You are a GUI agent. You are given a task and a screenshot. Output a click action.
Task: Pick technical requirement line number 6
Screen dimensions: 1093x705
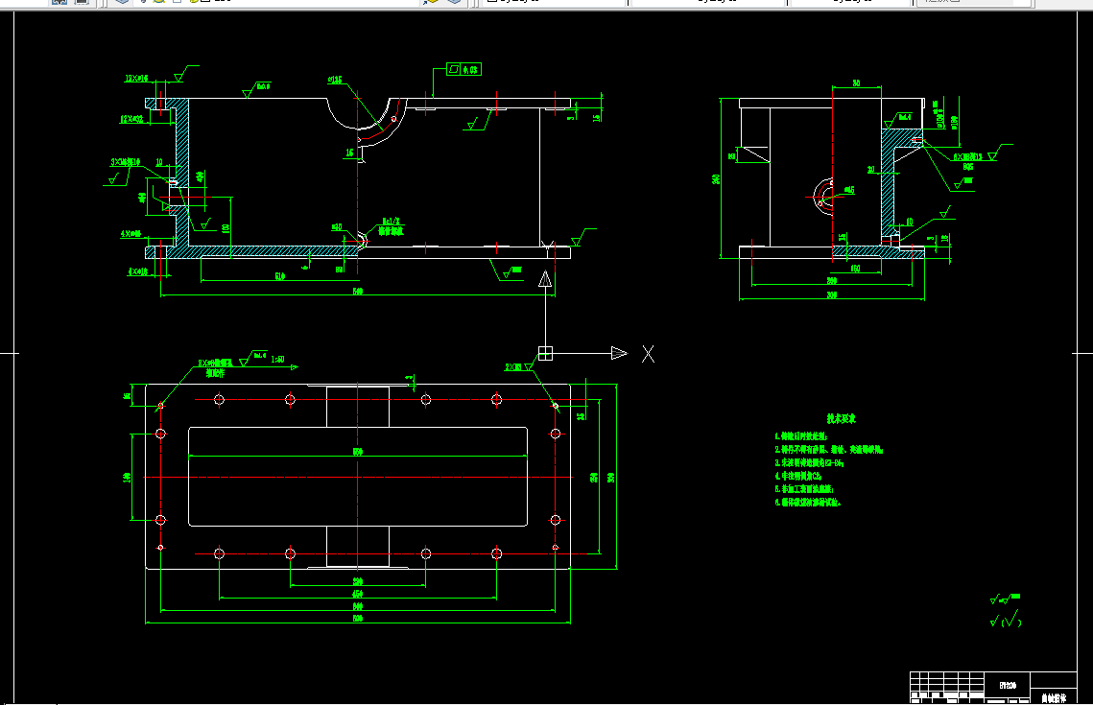(808, 503)
